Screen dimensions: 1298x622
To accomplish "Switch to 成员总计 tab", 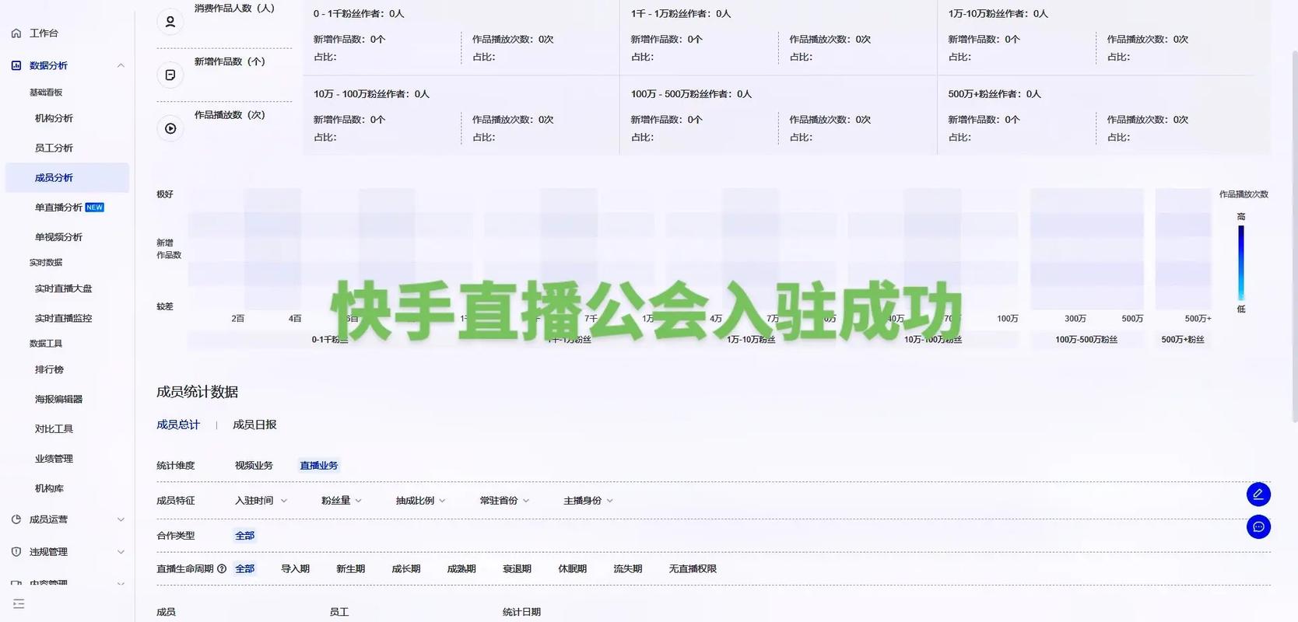I will coord(178,425).
